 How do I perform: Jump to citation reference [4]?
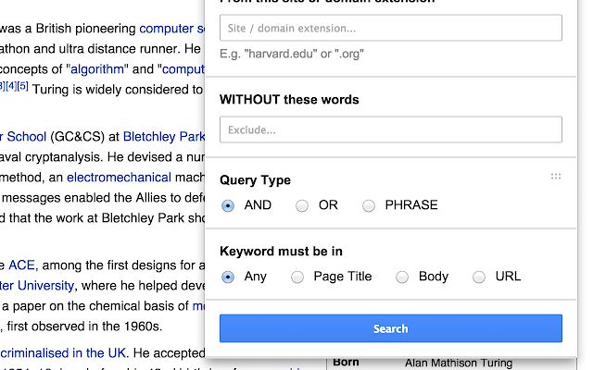(x=10, y=87)
